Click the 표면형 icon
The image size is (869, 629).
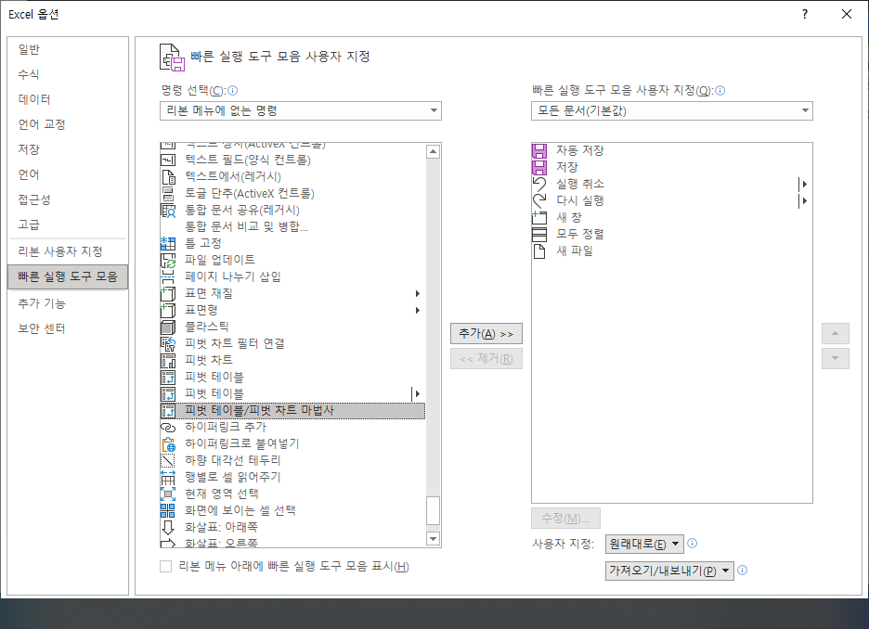click(x=168, y=310)
